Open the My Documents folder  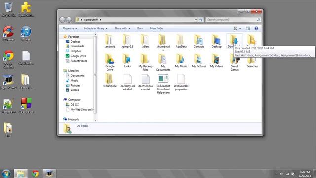point(163,63)
